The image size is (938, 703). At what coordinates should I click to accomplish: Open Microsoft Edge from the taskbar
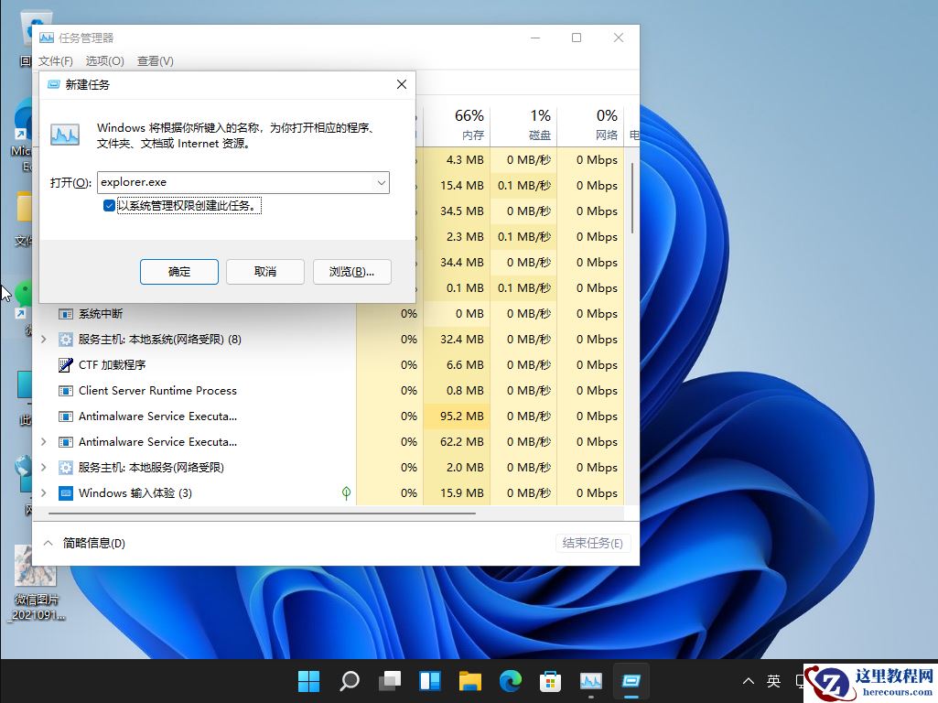pyautogui.click(x=511, y=681)
